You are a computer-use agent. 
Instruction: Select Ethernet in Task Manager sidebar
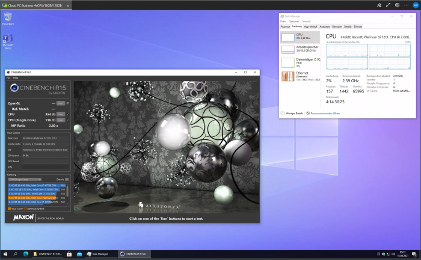click(300, 76)
